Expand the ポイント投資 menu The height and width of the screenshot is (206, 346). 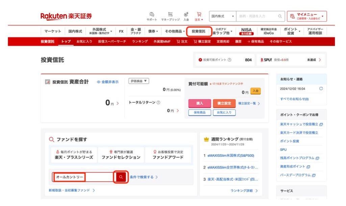292,31
